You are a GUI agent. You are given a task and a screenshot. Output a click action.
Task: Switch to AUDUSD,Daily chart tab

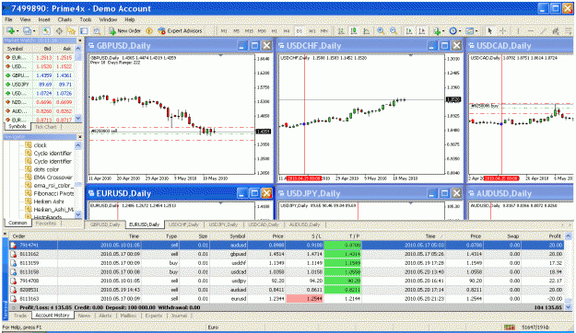pyautogui.click(x=304, y=224)
